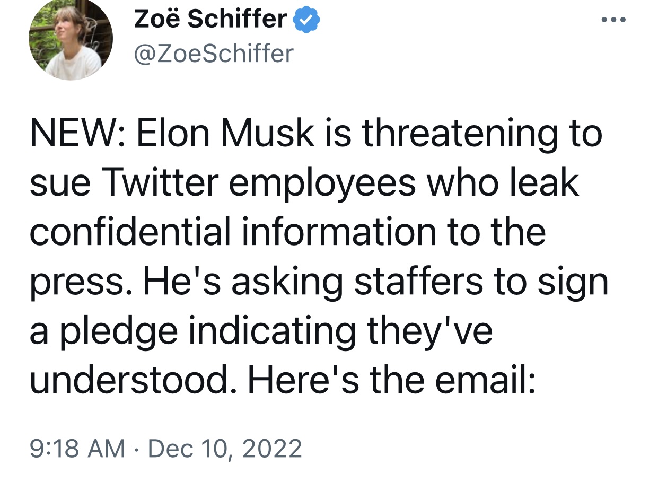Click the word "Twitter" in the tweet
This screenshot has width=658, height=482.
(x=163, y=182)
